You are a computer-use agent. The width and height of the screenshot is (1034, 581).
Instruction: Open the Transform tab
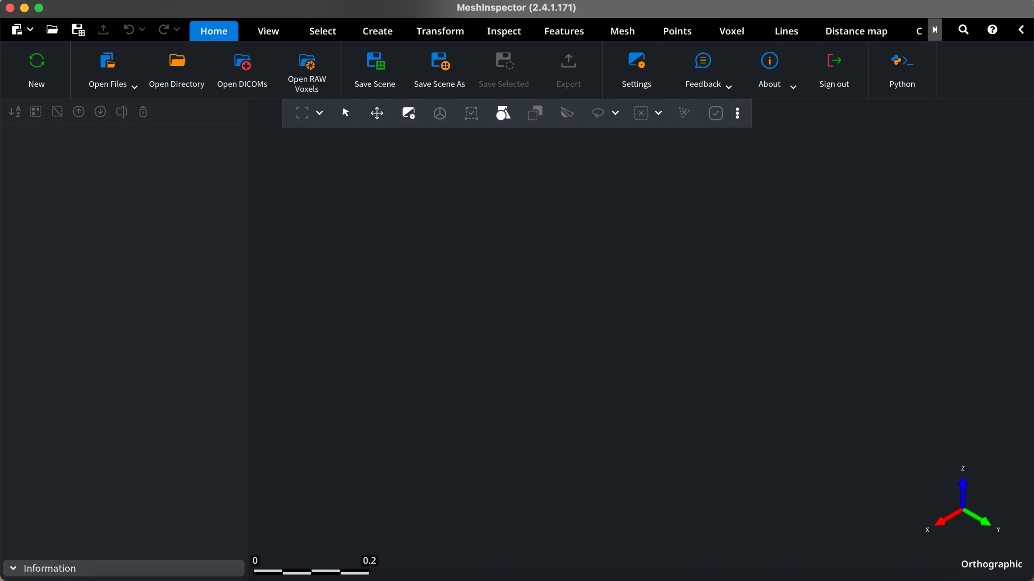[x=440, y=31]
